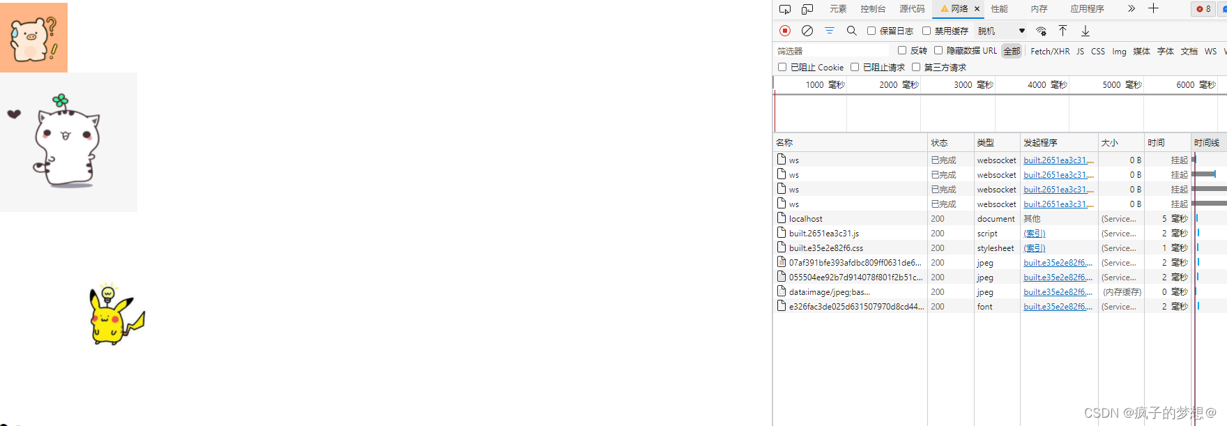Switch to the 应用程序 tab
1227x426 pixels.
click(1087, 9)
